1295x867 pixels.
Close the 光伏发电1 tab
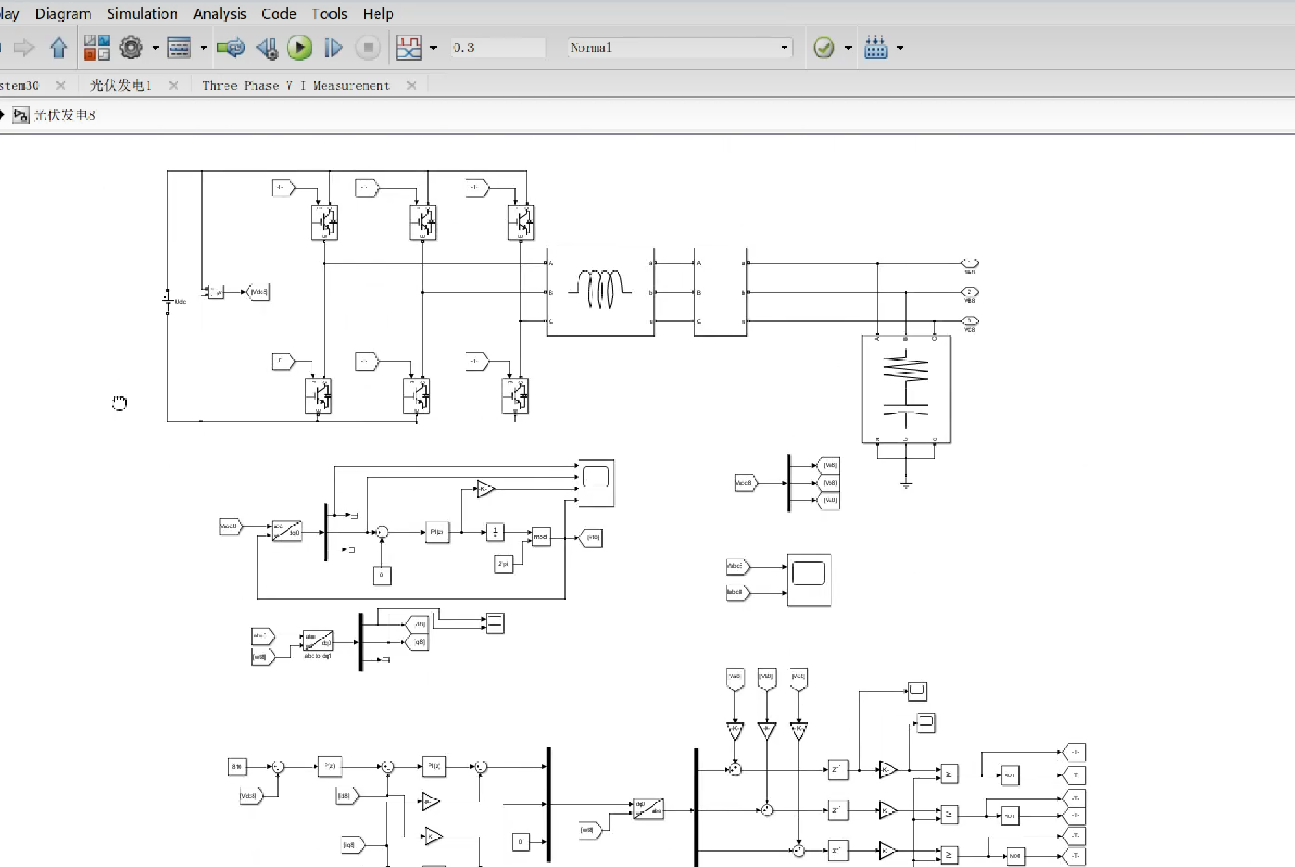pyautogui.click(x=174, y=86)
